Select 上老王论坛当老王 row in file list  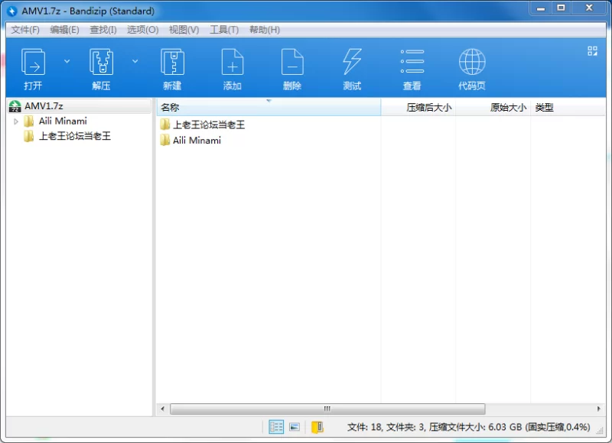pyautogui.click(x=269, y=124)
